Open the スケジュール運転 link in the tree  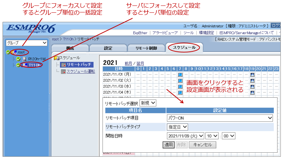pyautogui.click(x=81, y=71)
